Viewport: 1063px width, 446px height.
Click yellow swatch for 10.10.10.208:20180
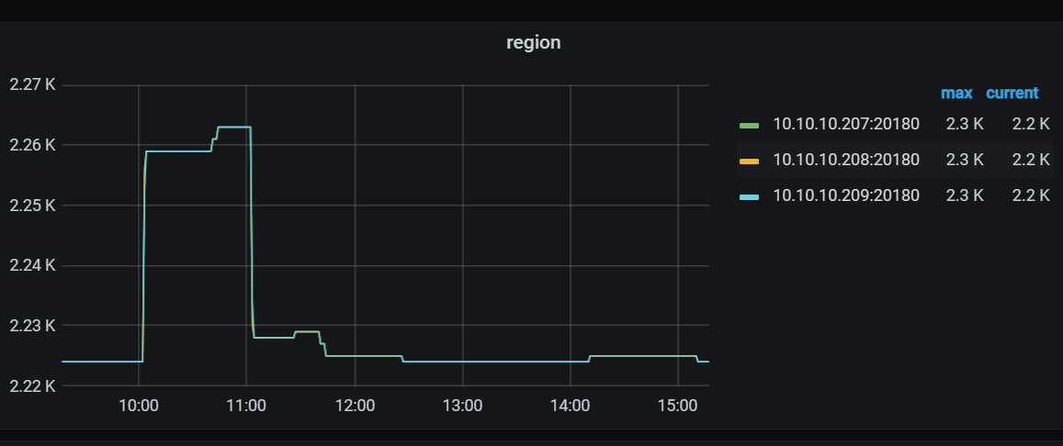[749, 162]
